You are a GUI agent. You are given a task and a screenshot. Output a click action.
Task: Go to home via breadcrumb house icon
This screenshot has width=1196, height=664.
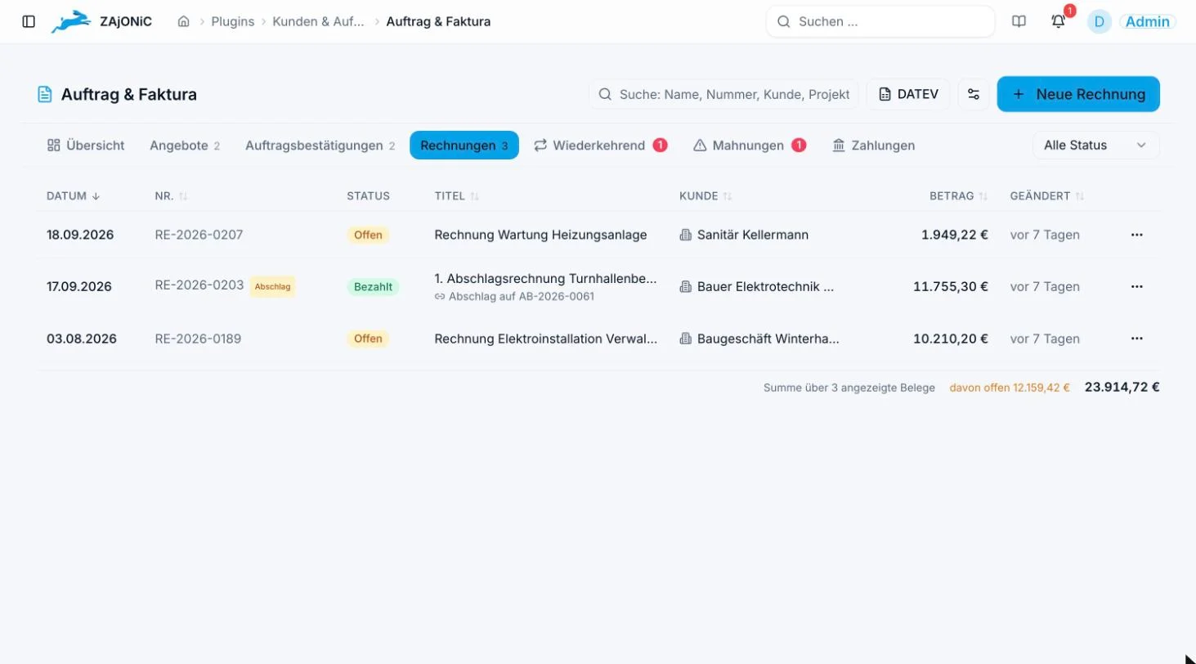pyautogui.click(x=184, y=22)
